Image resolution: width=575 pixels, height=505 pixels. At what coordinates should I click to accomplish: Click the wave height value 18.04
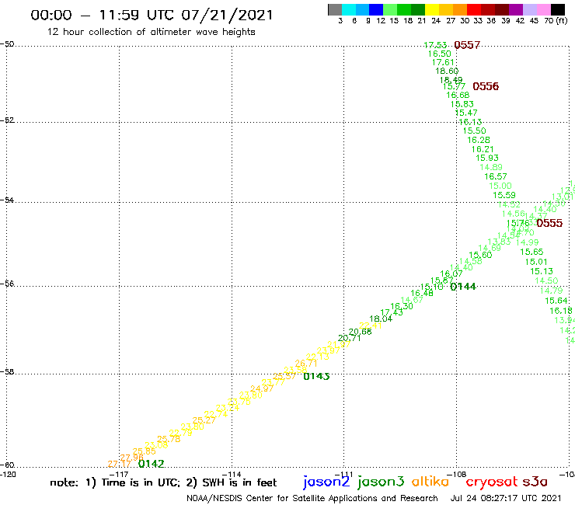pos(381,319)
